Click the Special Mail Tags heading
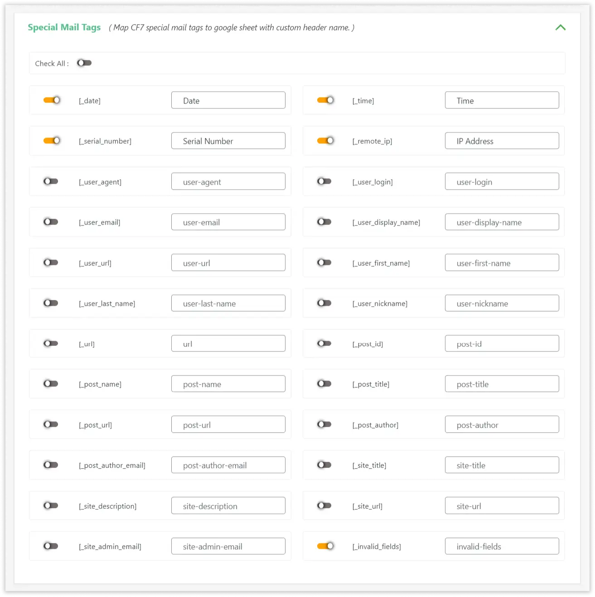The height and width of the screenshot is (597, 595). pyautogui.click(x=64, y=28)
